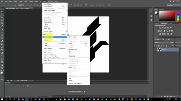Open layer filter Kind dropdown
Image resolution: width=181 pixels, height=101 pixels.
[159, 40]
